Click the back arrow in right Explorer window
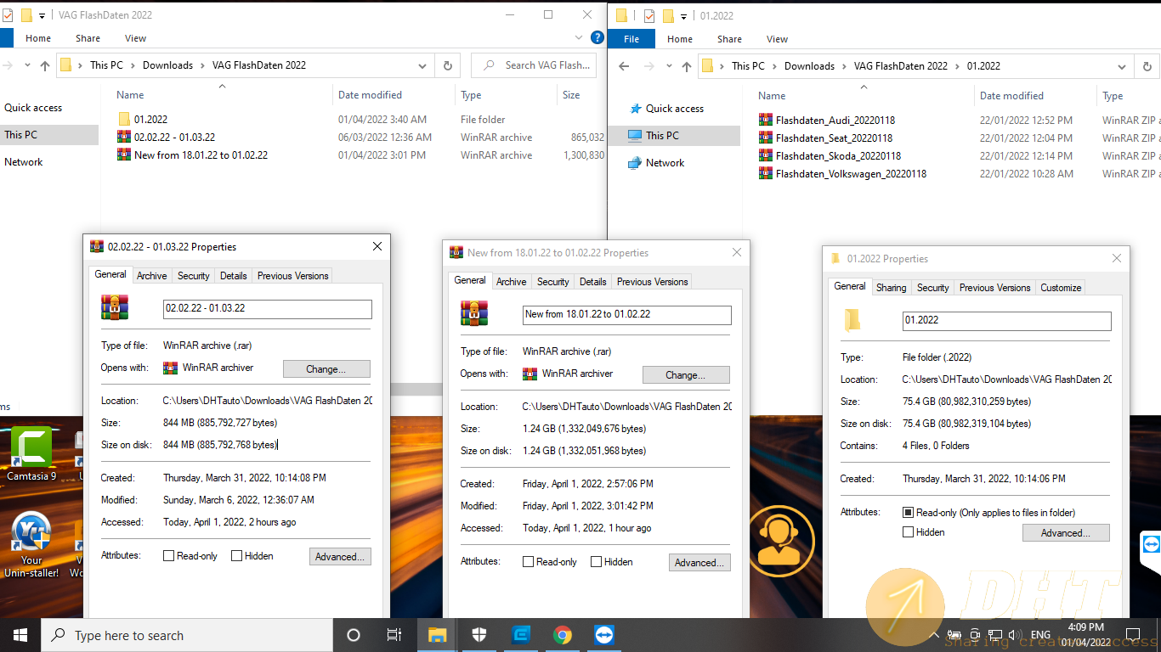Image resolution: width=1161 pixels, height=652 pixels. pos(624,66)
